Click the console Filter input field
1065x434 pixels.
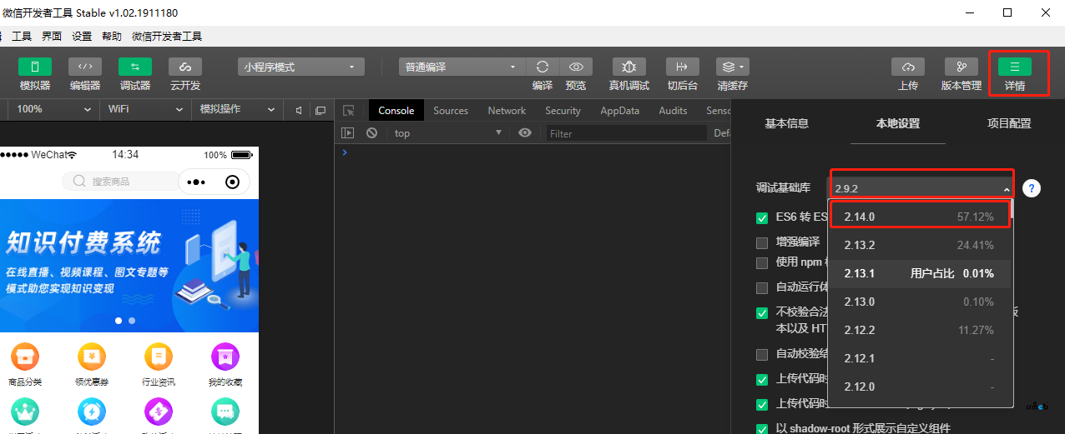tap(626, 133)
